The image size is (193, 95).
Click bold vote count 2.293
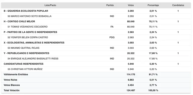tap(131, 11)
